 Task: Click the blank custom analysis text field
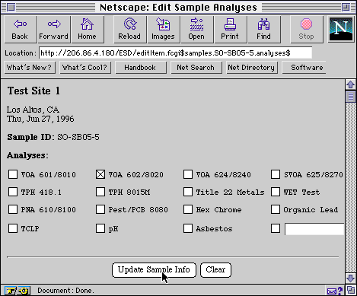coord(314,229)
